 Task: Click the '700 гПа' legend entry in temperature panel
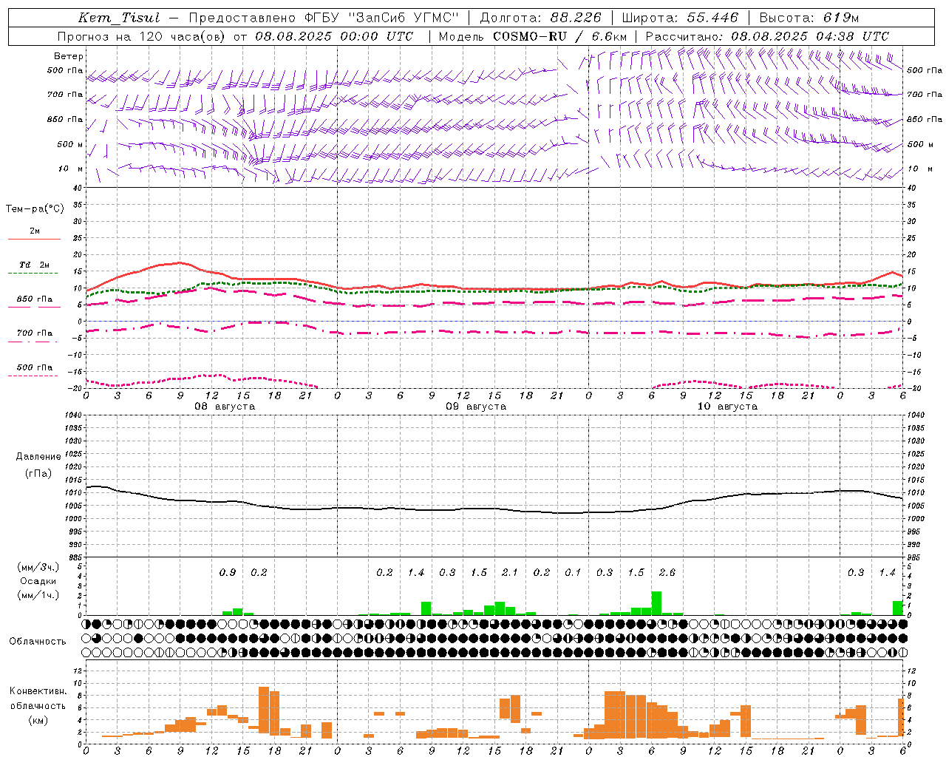pyautogui.click(x=35, y=333)
